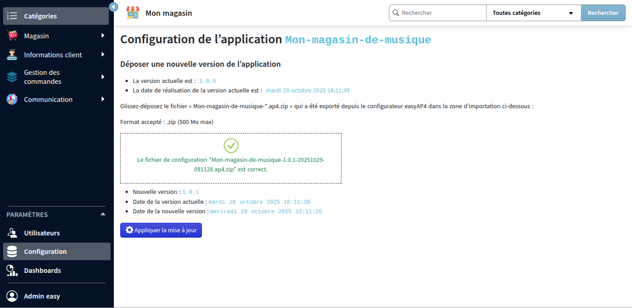Click the Admin easy profile icon
The width and height of the screenshot is (632, 308).
12,296
